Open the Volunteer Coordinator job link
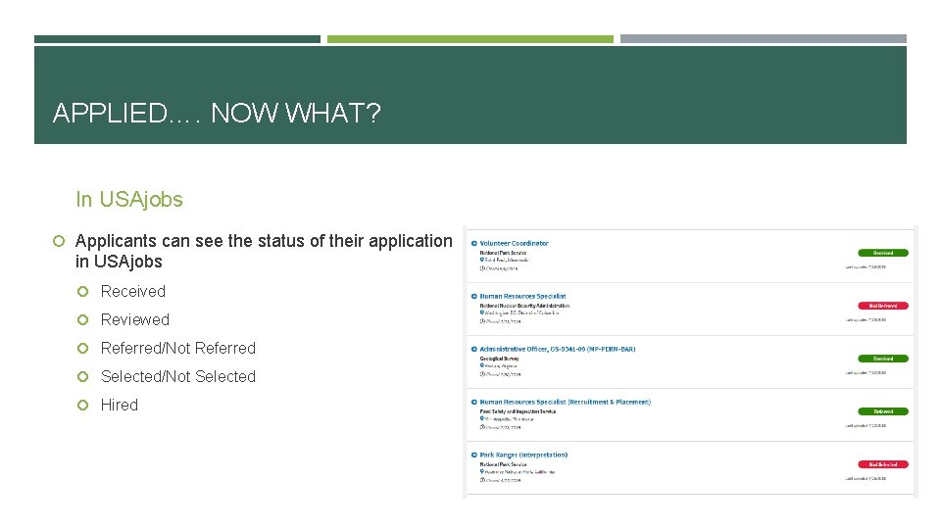The width and height of the screenshot is (941, 529). [x=514, y=244]
